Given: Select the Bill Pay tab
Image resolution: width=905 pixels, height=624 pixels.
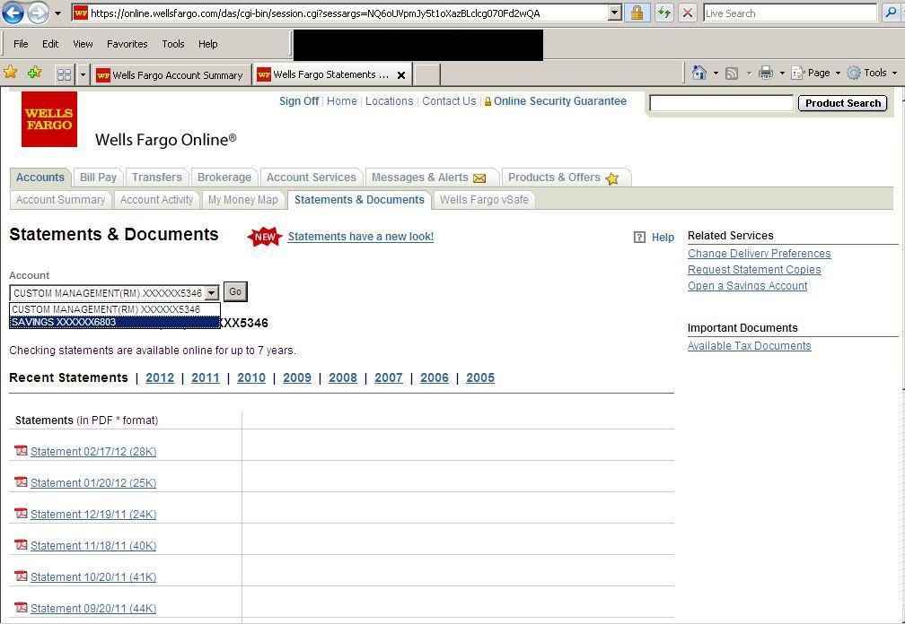Looking at the screenshot, I should coord(98,178).
